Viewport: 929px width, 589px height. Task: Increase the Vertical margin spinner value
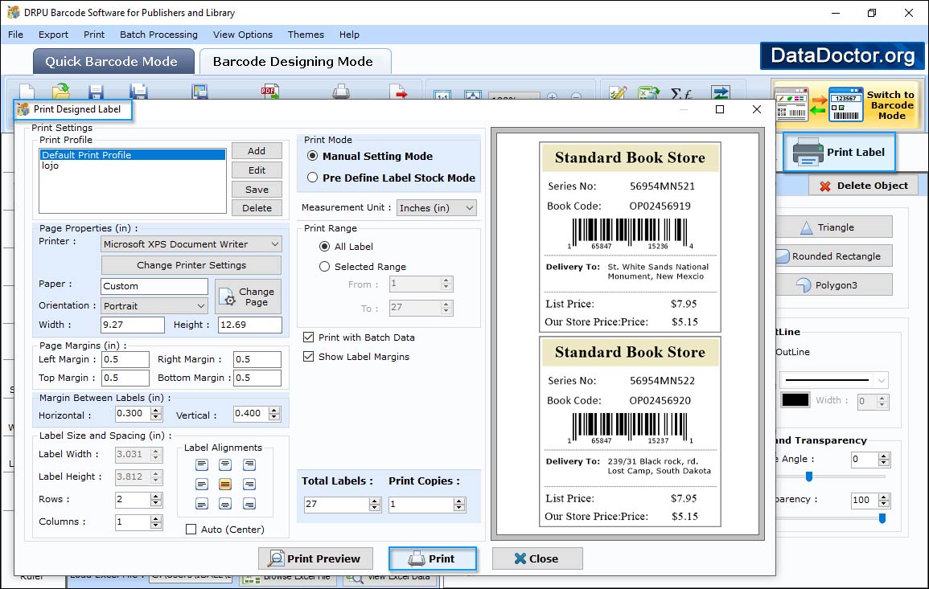pyautogui.click(x=273, y=411)
